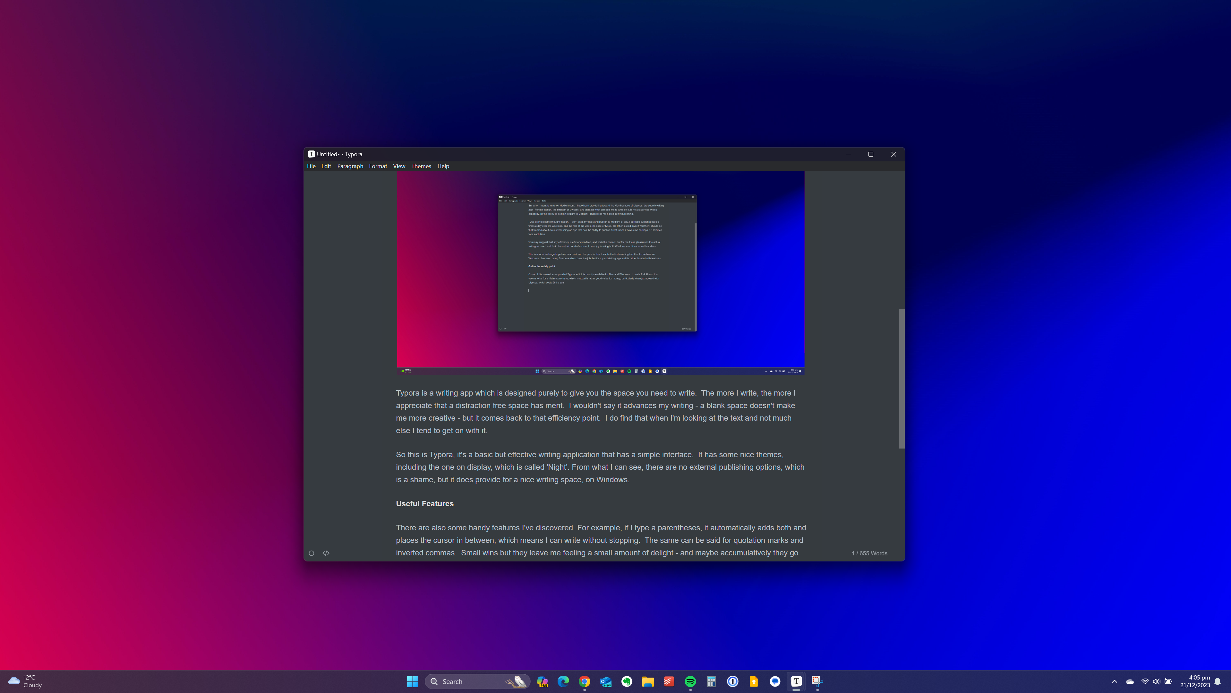This screenshot has height=693, width=1231.
Task: Open 1Password from the taskbar
Action: point(732,681)
